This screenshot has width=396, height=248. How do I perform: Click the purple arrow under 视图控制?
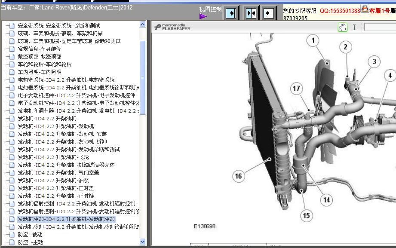click(x=203, y=16)
